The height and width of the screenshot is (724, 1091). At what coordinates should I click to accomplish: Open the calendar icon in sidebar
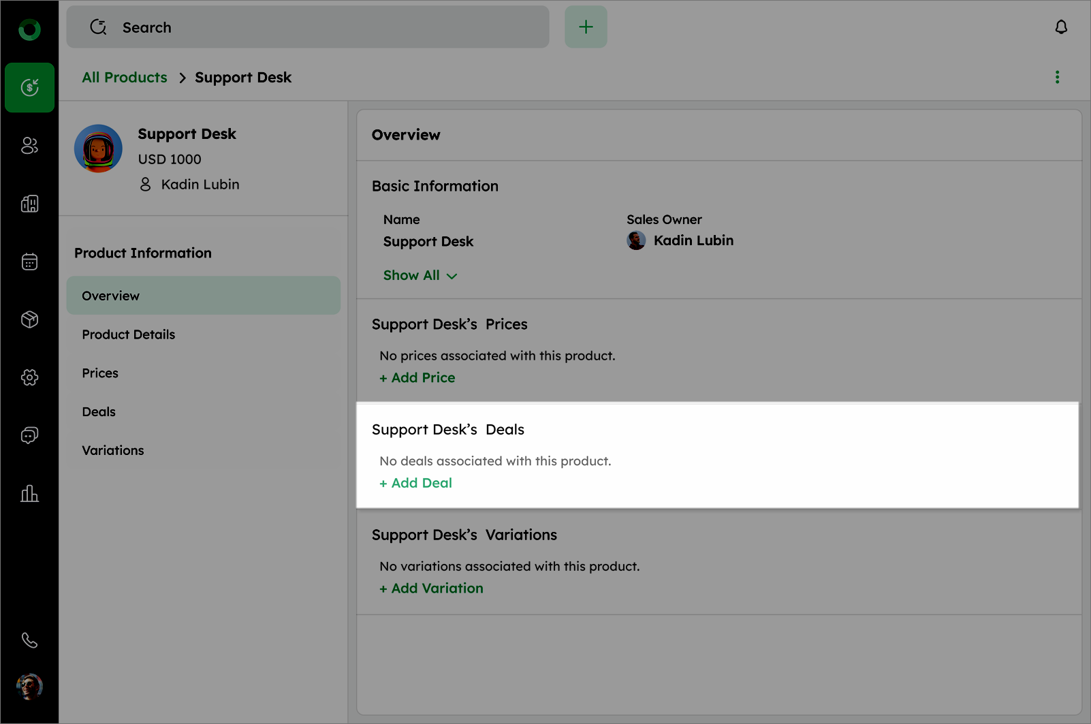pyautogui.click(x=29, y=262)
